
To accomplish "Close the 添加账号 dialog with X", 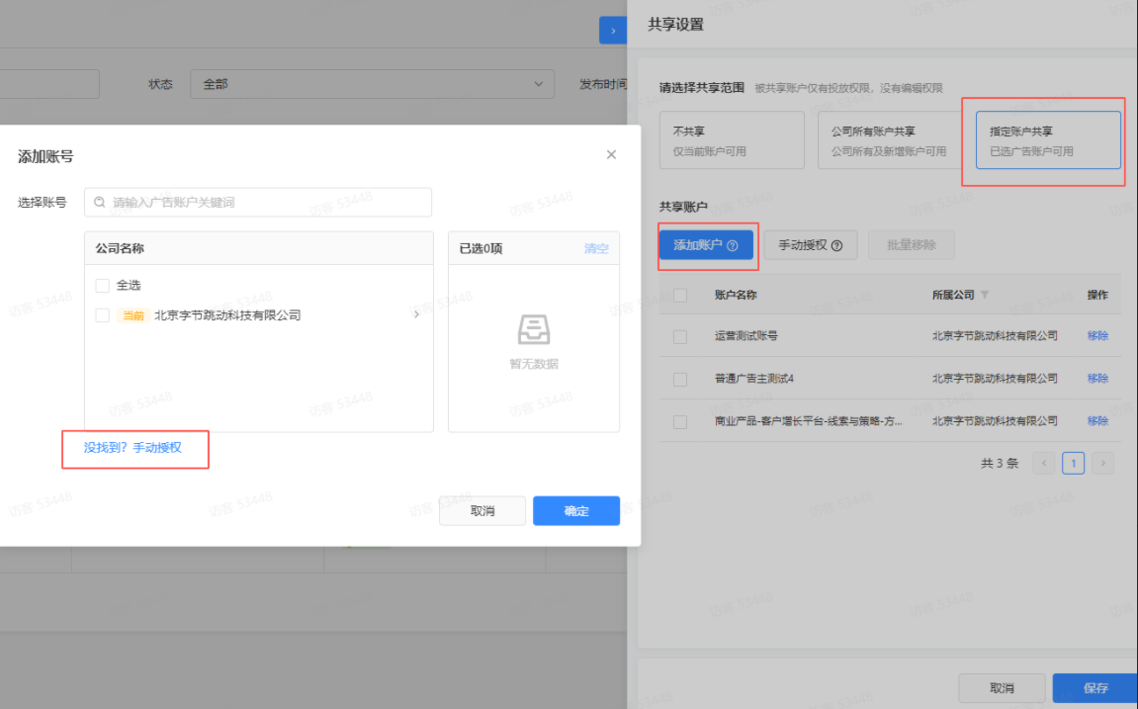I will click(611, 154).
